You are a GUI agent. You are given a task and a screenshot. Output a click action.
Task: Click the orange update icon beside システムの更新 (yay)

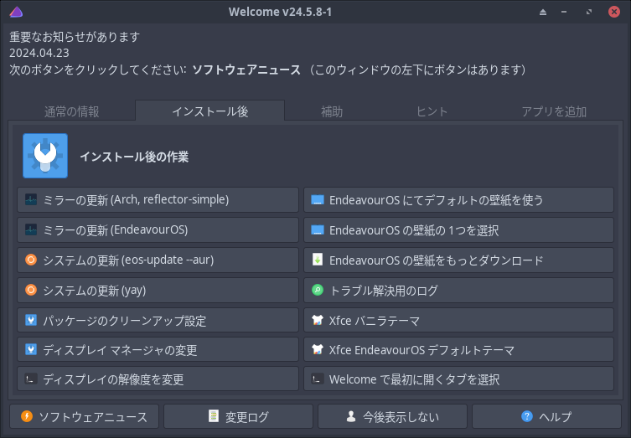(31, 290)
